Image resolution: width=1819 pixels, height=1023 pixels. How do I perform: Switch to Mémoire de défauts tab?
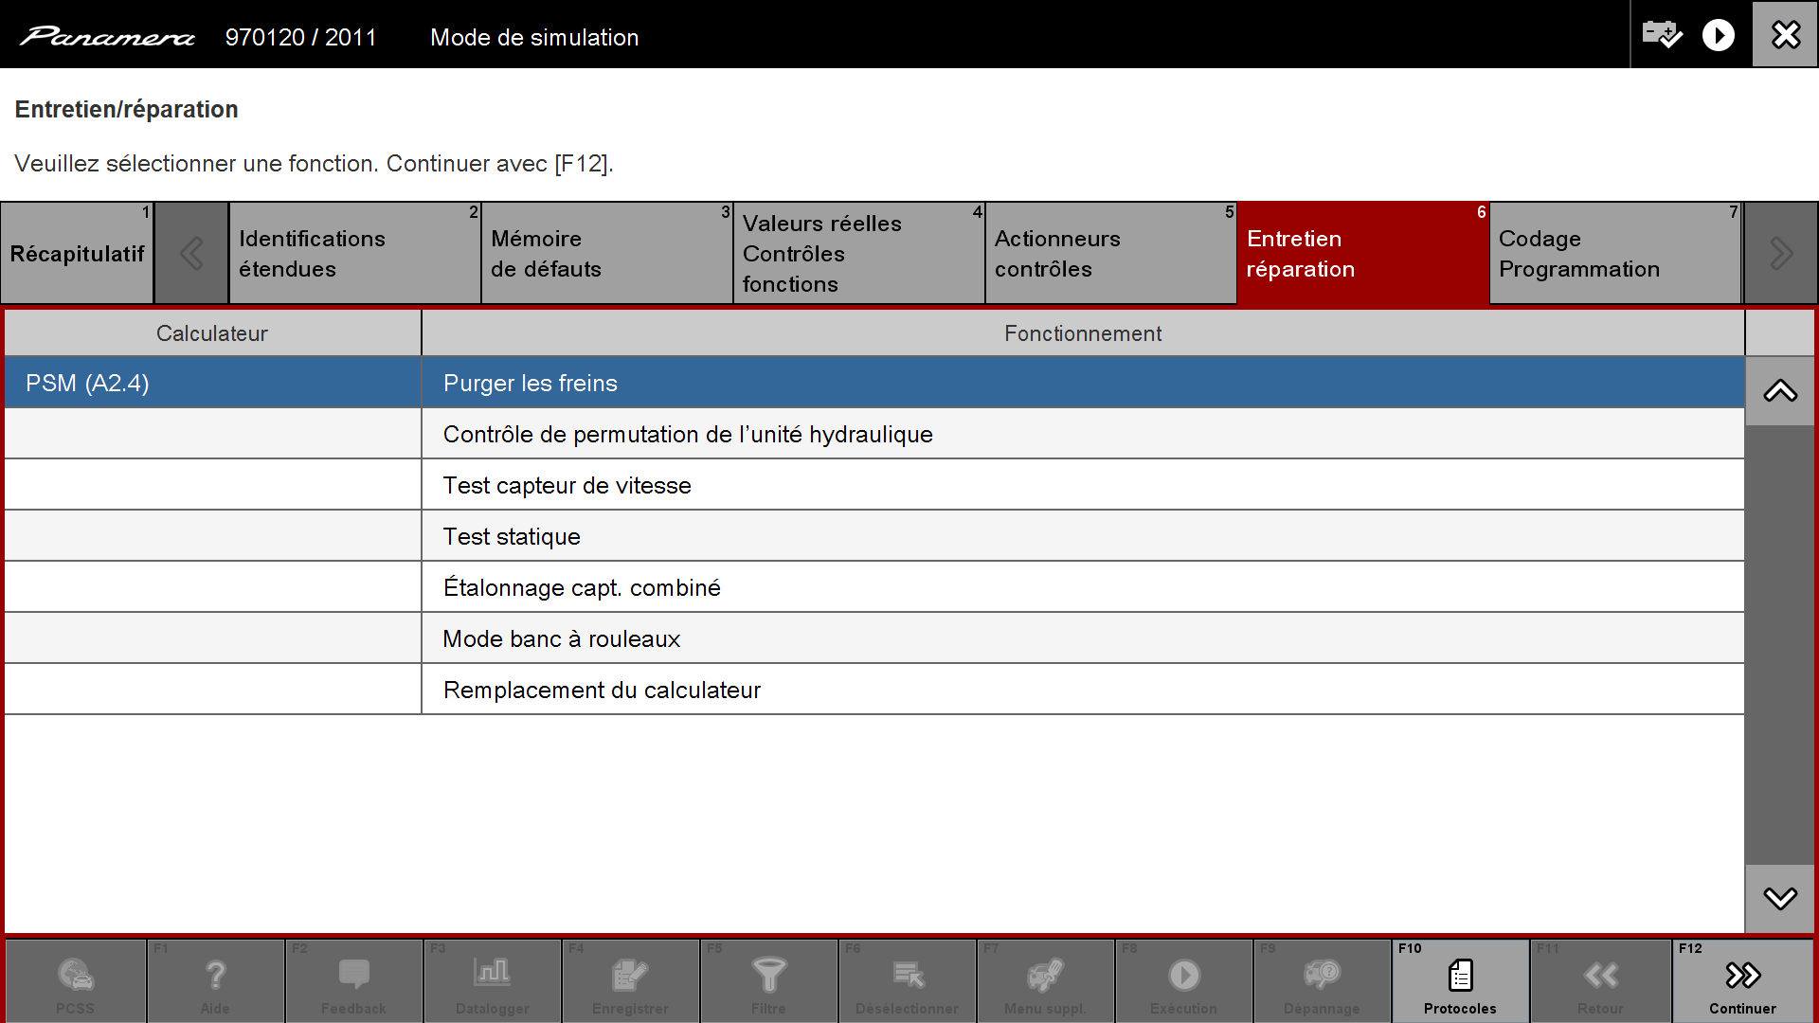click(x=606, y=253)
